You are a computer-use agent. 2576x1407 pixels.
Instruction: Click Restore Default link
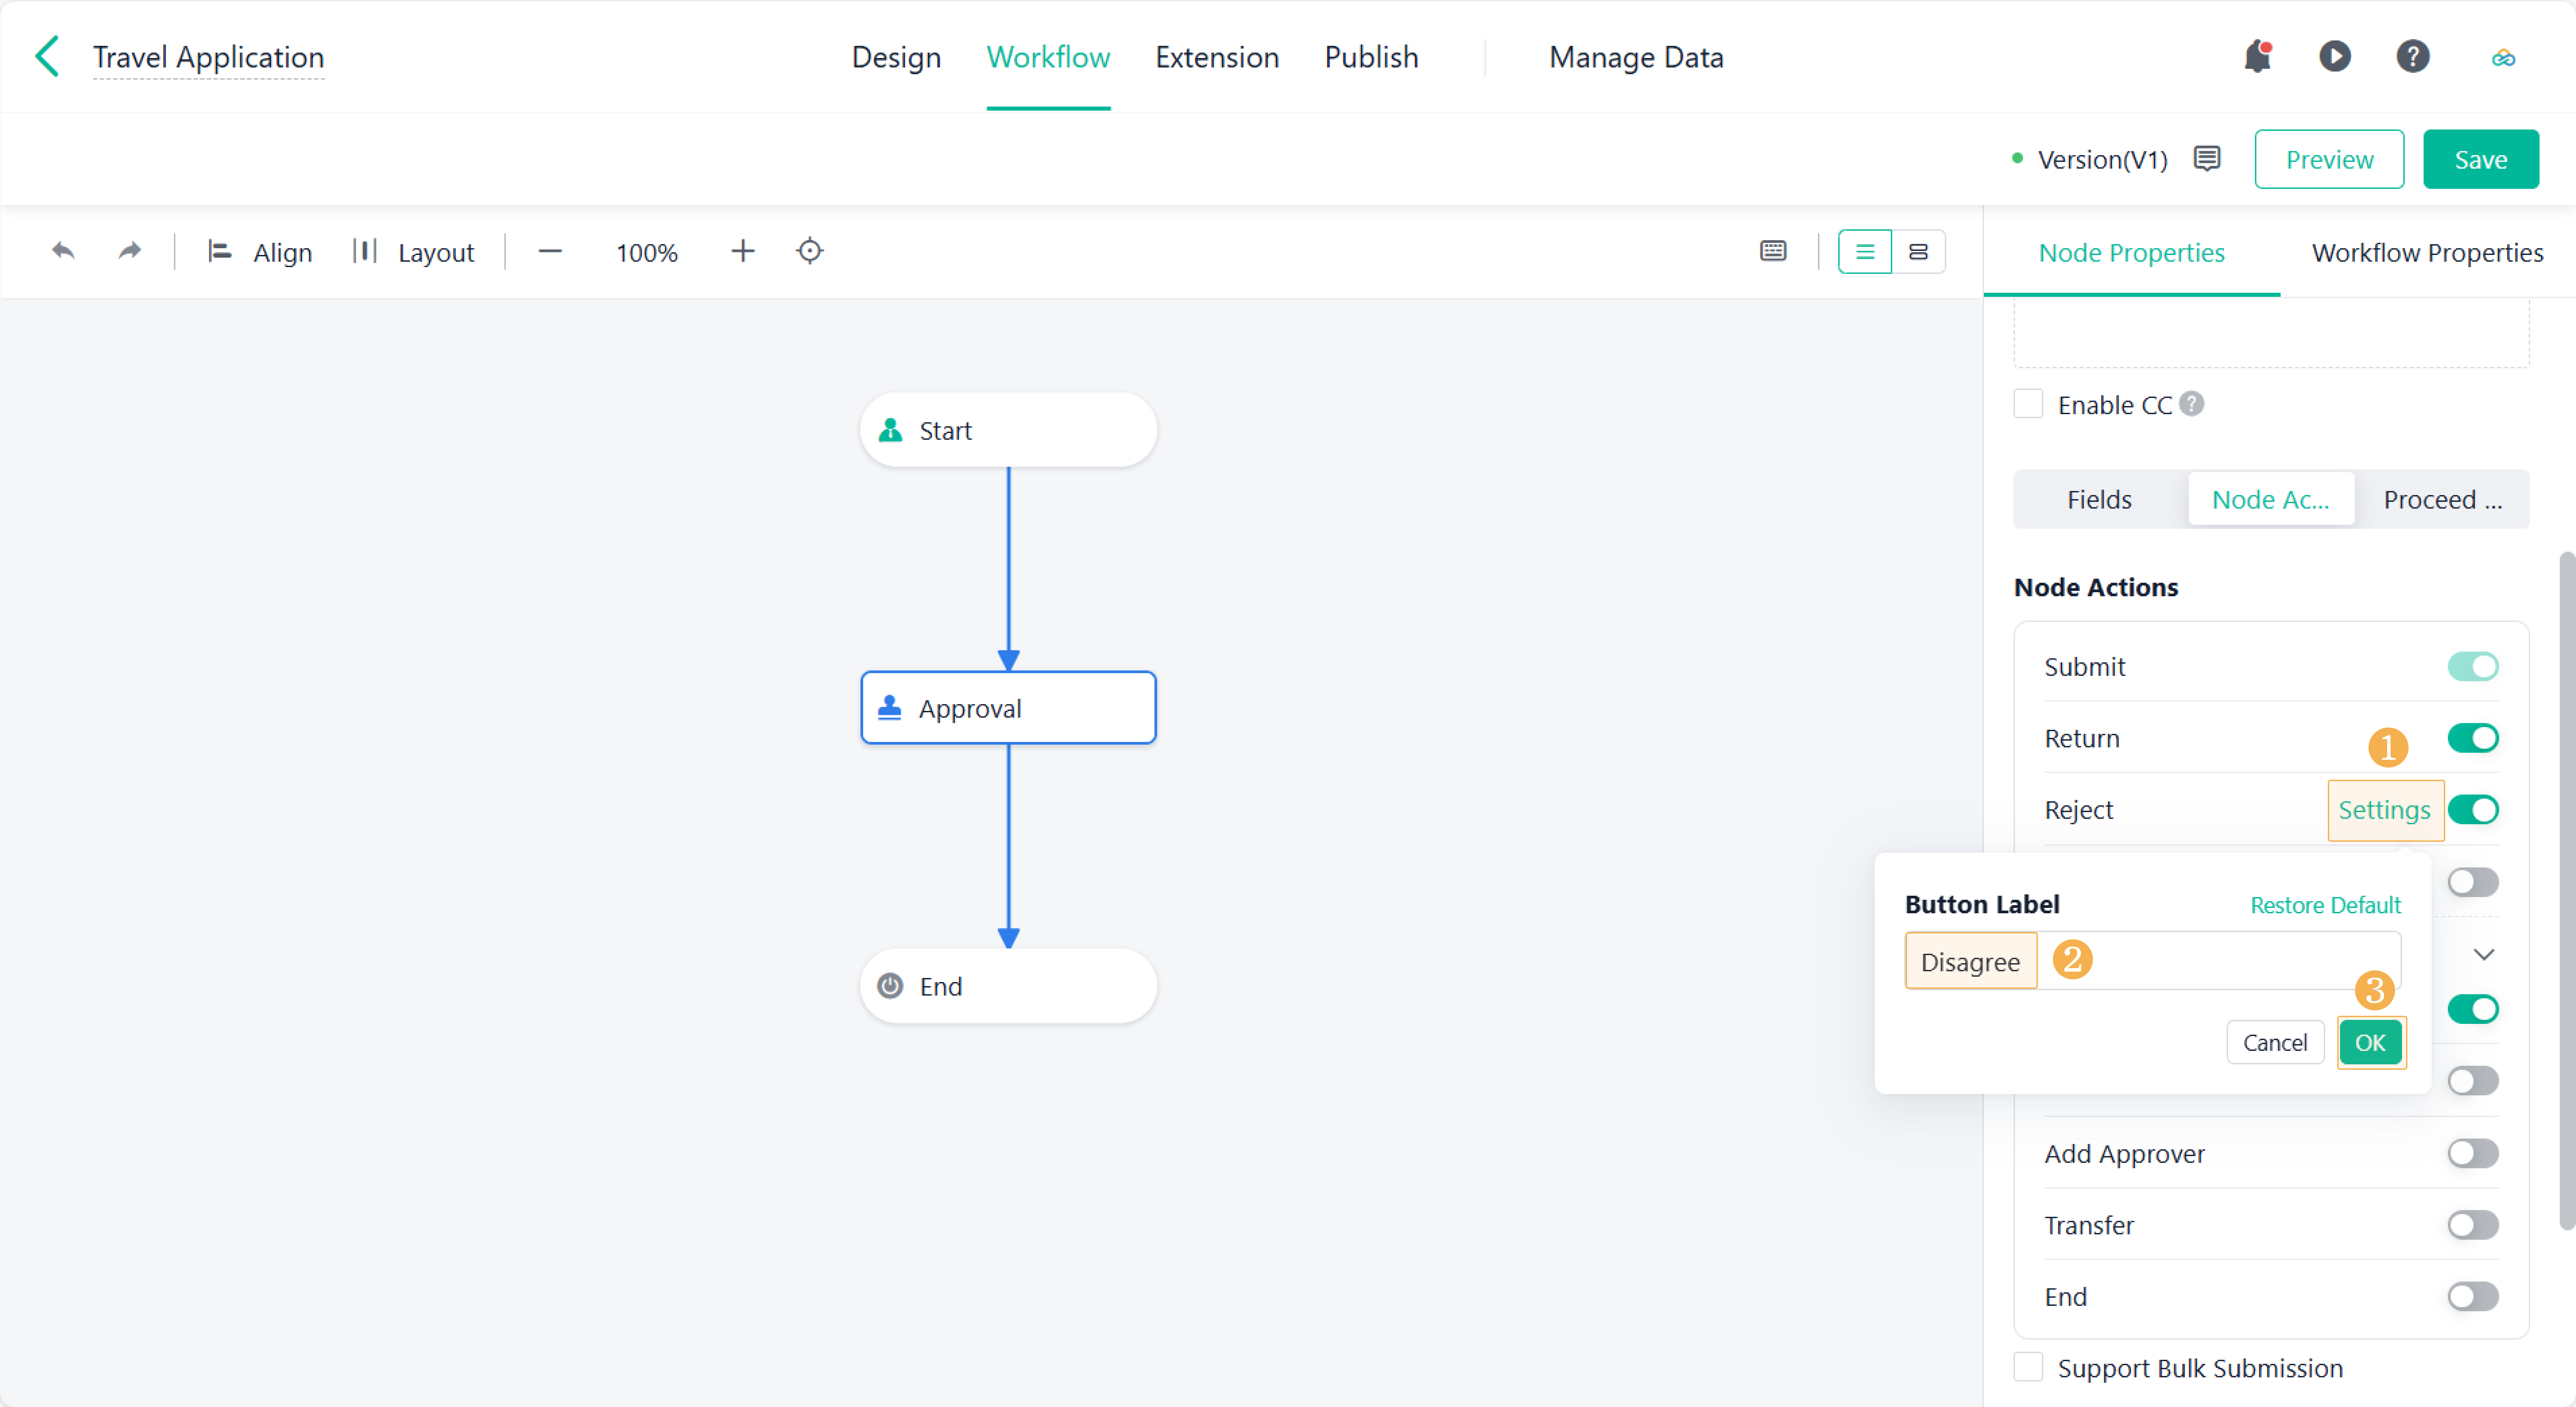[x=2325, y=905]
